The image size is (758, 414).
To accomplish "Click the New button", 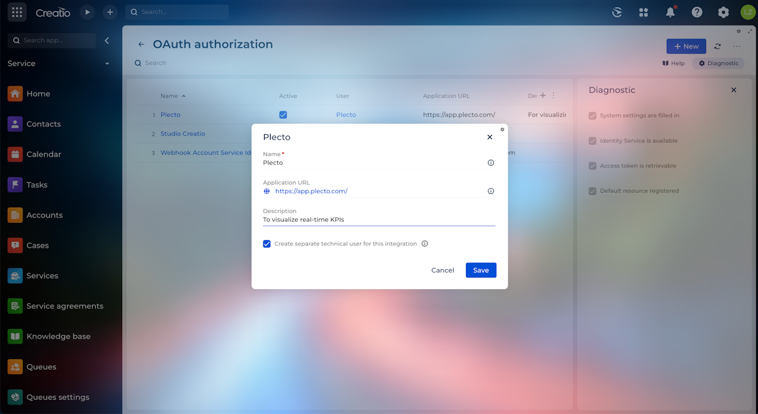I will [x=686, y=46].
